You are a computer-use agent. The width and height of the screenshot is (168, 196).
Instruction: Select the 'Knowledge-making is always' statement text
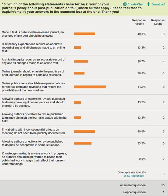tap(34, 159)
